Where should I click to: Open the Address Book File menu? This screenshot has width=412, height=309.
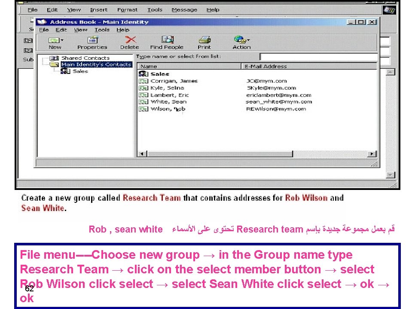click(44, 30)
